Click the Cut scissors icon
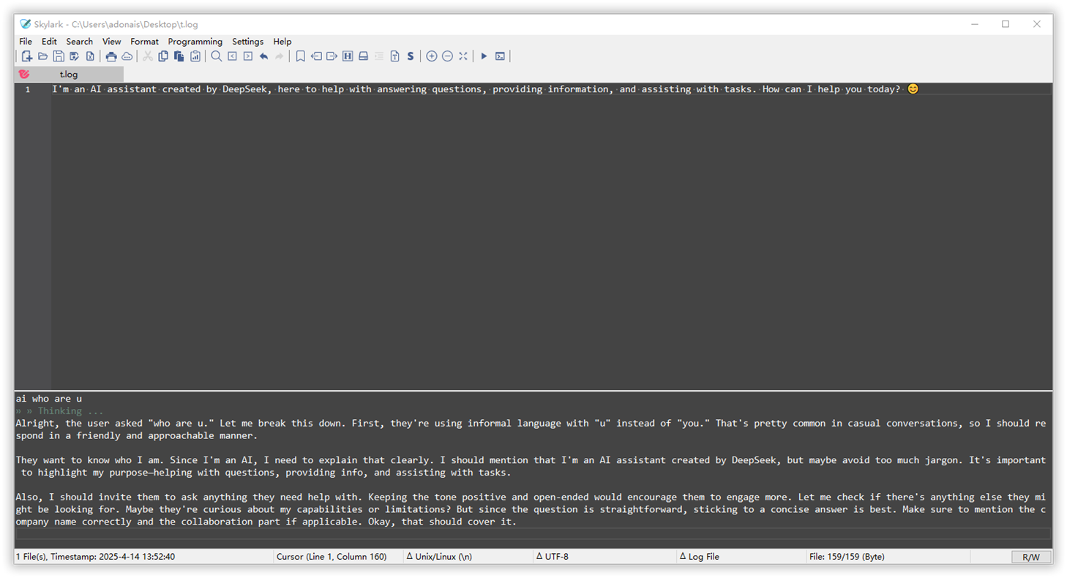Screen dimensions: 1067x578 pos(147,56)
